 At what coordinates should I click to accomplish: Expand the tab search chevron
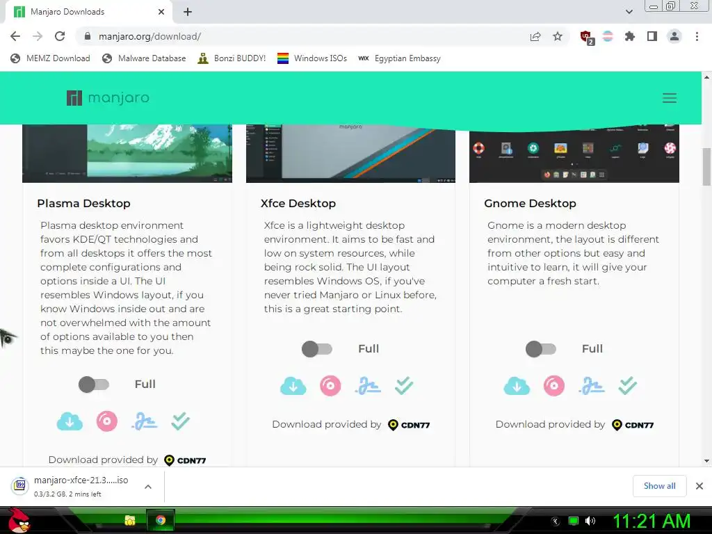[629, 12]
